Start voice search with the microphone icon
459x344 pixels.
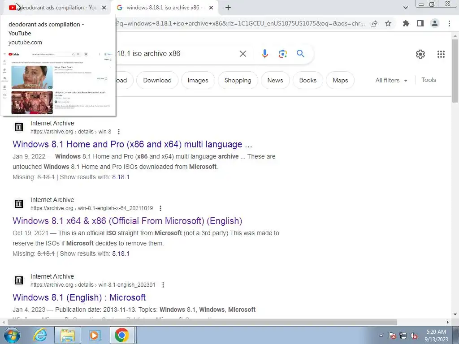[265, 54]
